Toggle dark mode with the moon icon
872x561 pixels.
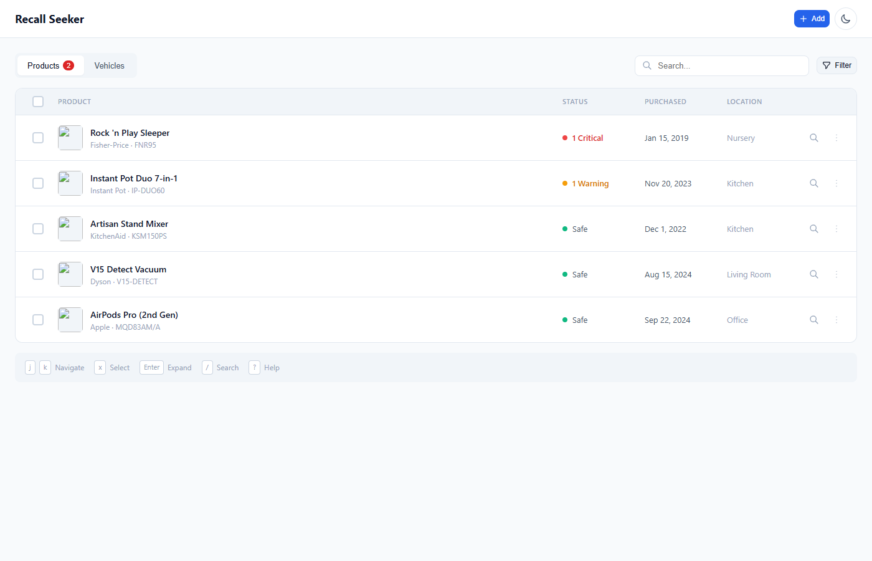coord(845,19)
